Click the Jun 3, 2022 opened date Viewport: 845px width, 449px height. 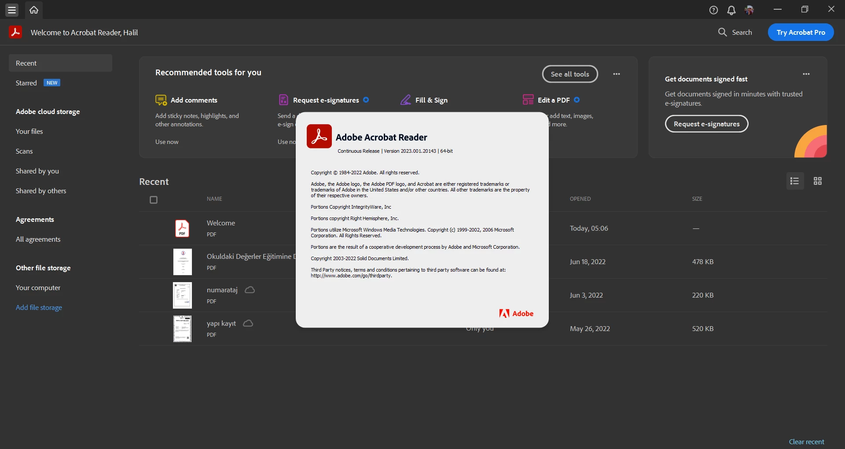point(586,295)
